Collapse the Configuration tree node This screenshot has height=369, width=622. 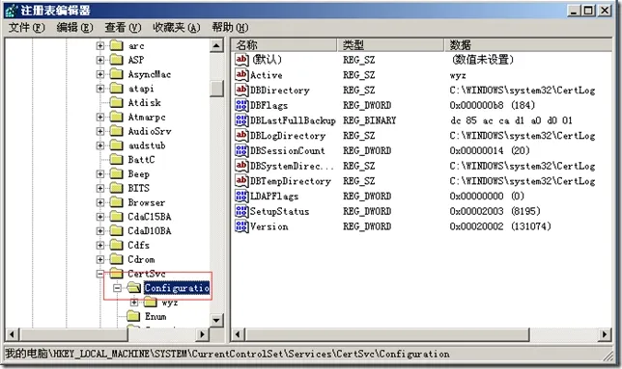[x=117, y=288]
